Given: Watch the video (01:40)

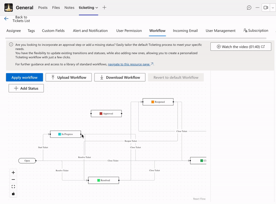Looking at the screenshot, I should point(241,47).
